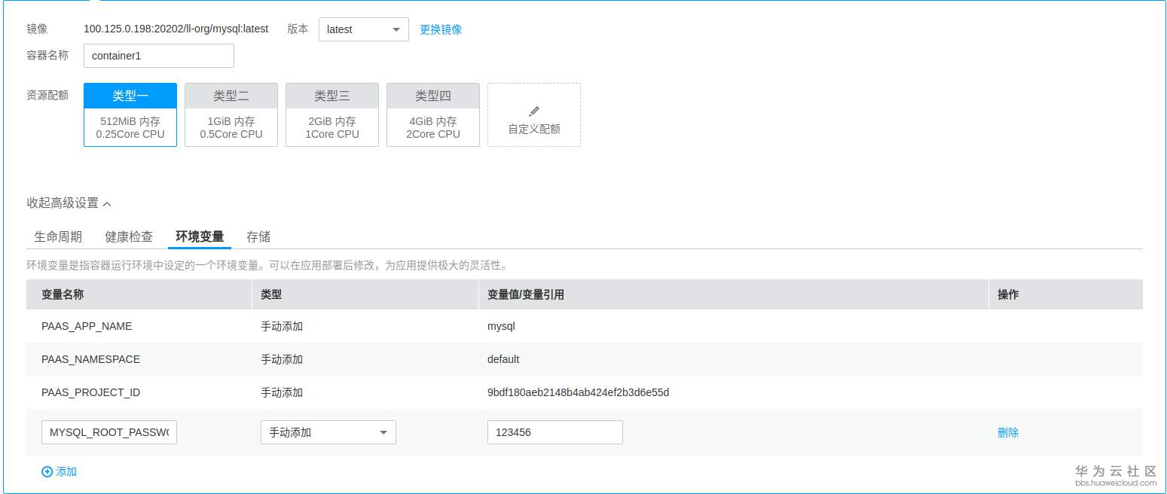Viewport: 1167px width, 494px height.
Task: Select resource quota 类型二 with 1GiB memory
Action: 231,114
